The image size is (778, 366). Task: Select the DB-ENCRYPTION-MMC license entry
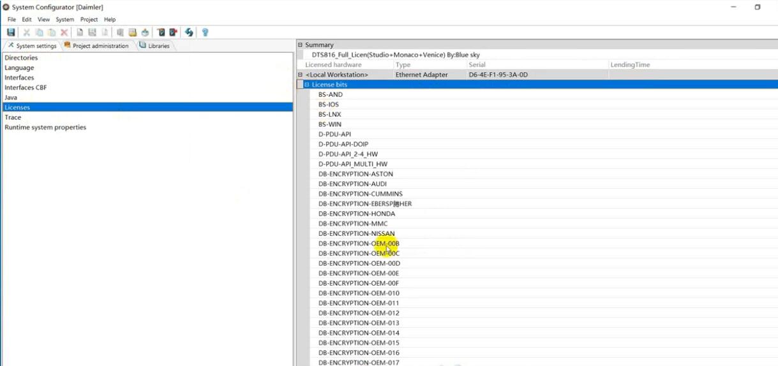click(x=353, y=224)
